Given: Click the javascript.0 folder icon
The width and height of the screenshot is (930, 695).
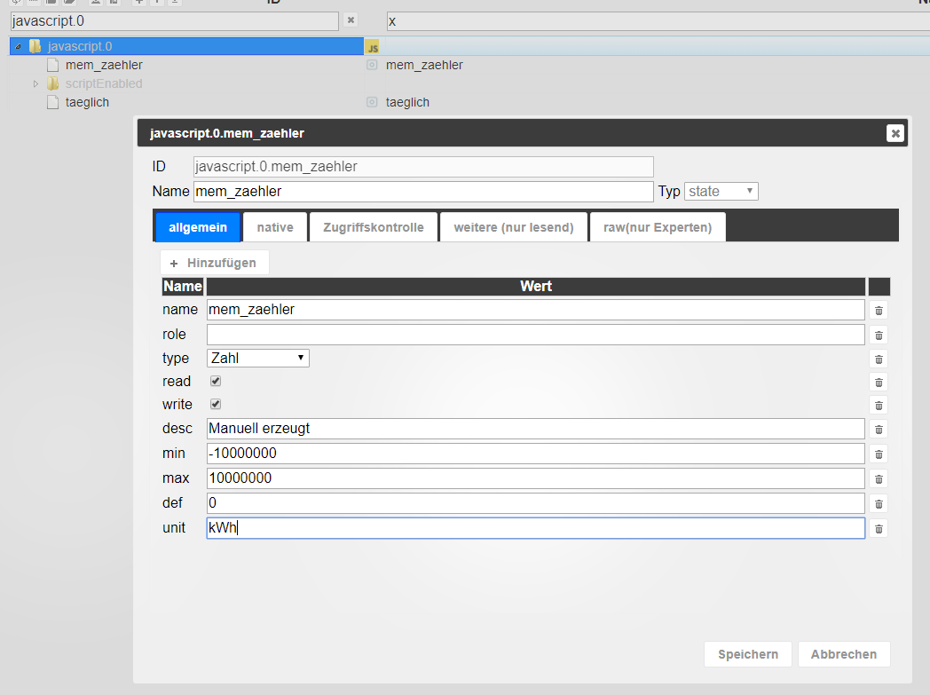Looking at the screenshot, I should 35,46.
